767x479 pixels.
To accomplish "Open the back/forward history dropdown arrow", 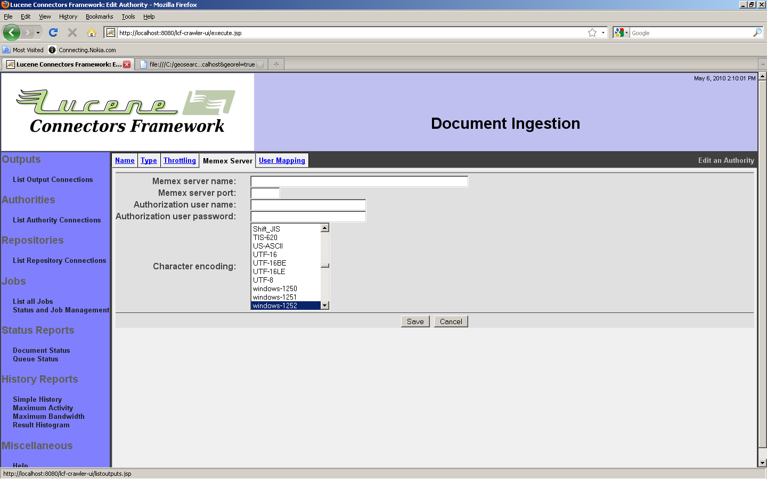I will point(38,32).
